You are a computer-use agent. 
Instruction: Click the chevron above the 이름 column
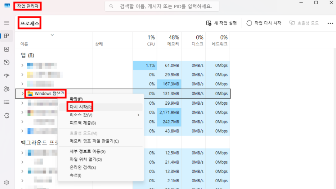click(x=52, y=35)
